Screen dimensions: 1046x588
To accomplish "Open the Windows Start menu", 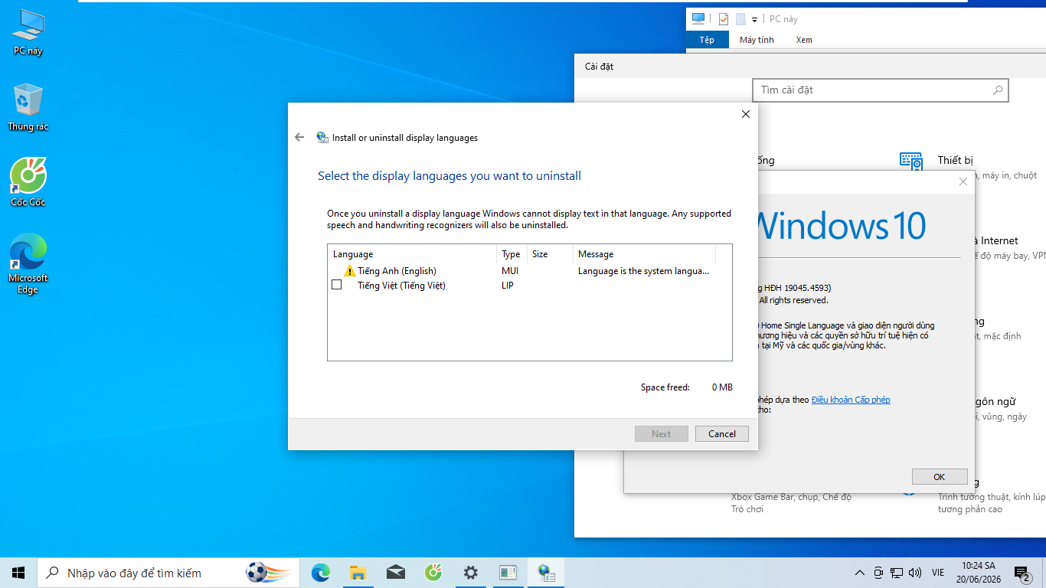I will click(18, 573).
